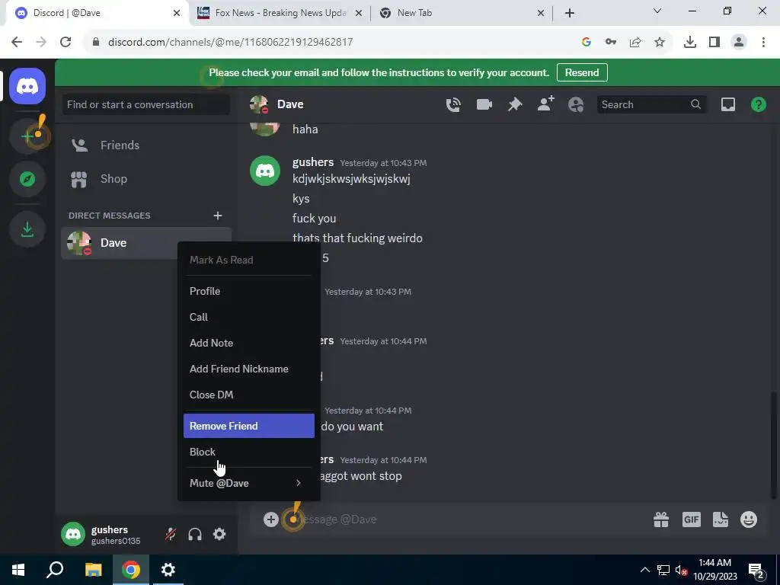Click the Download Apps icon in sidebar
This screenshot has width=780, height=585.
(x=27, y=229)
